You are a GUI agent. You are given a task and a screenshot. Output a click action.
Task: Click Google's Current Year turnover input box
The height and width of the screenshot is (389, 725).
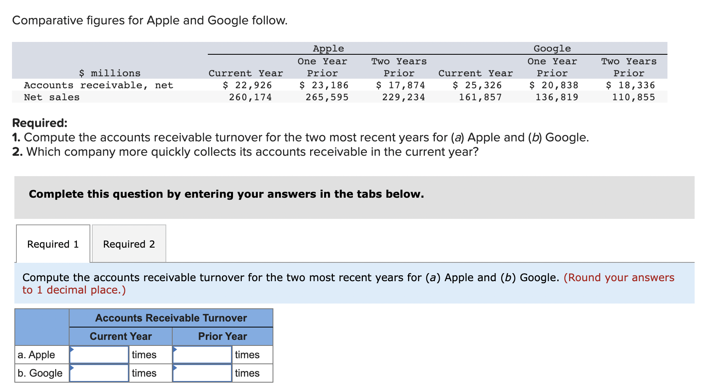coord(99,373)
